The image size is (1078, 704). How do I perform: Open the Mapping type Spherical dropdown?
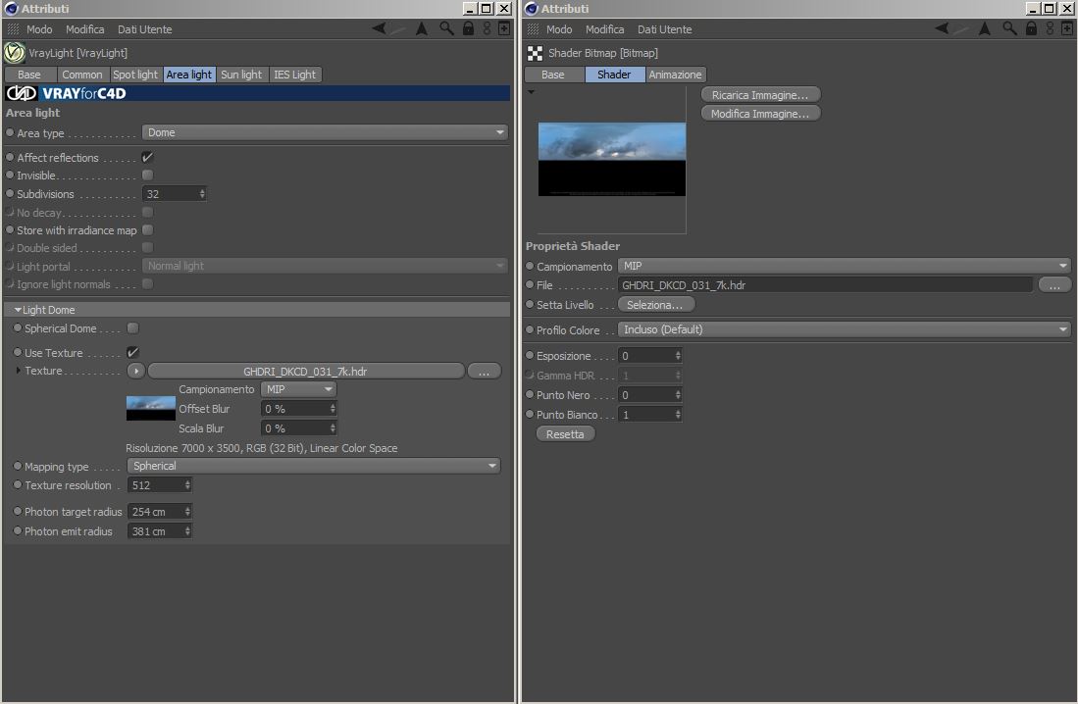(x=314, y=466)
